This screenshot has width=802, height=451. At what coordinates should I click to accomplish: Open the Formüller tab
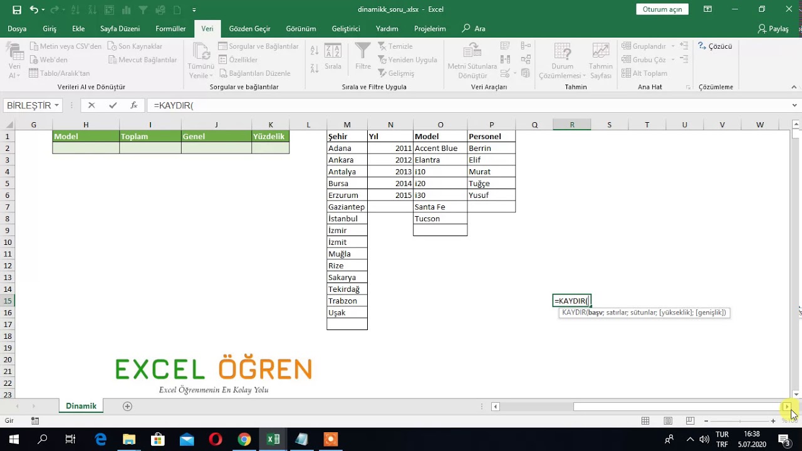[170, 29]
